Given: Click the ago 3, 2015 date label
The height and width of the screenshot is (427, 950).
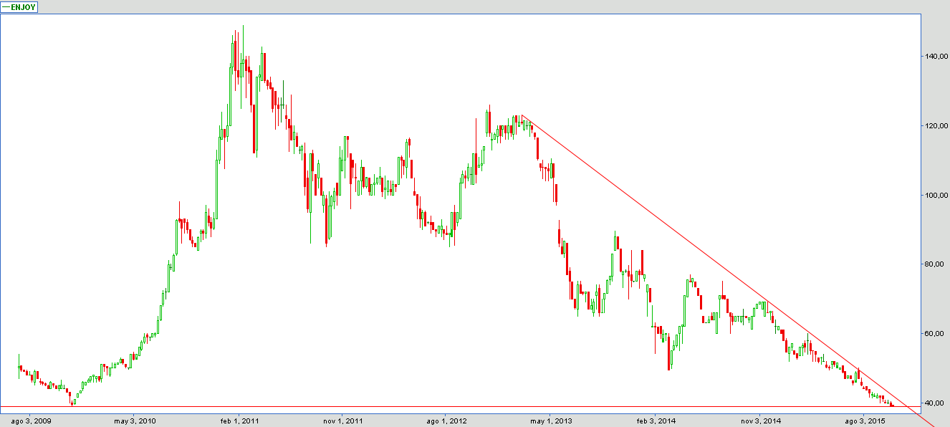Looking at the screenshot, I should 865,421.
